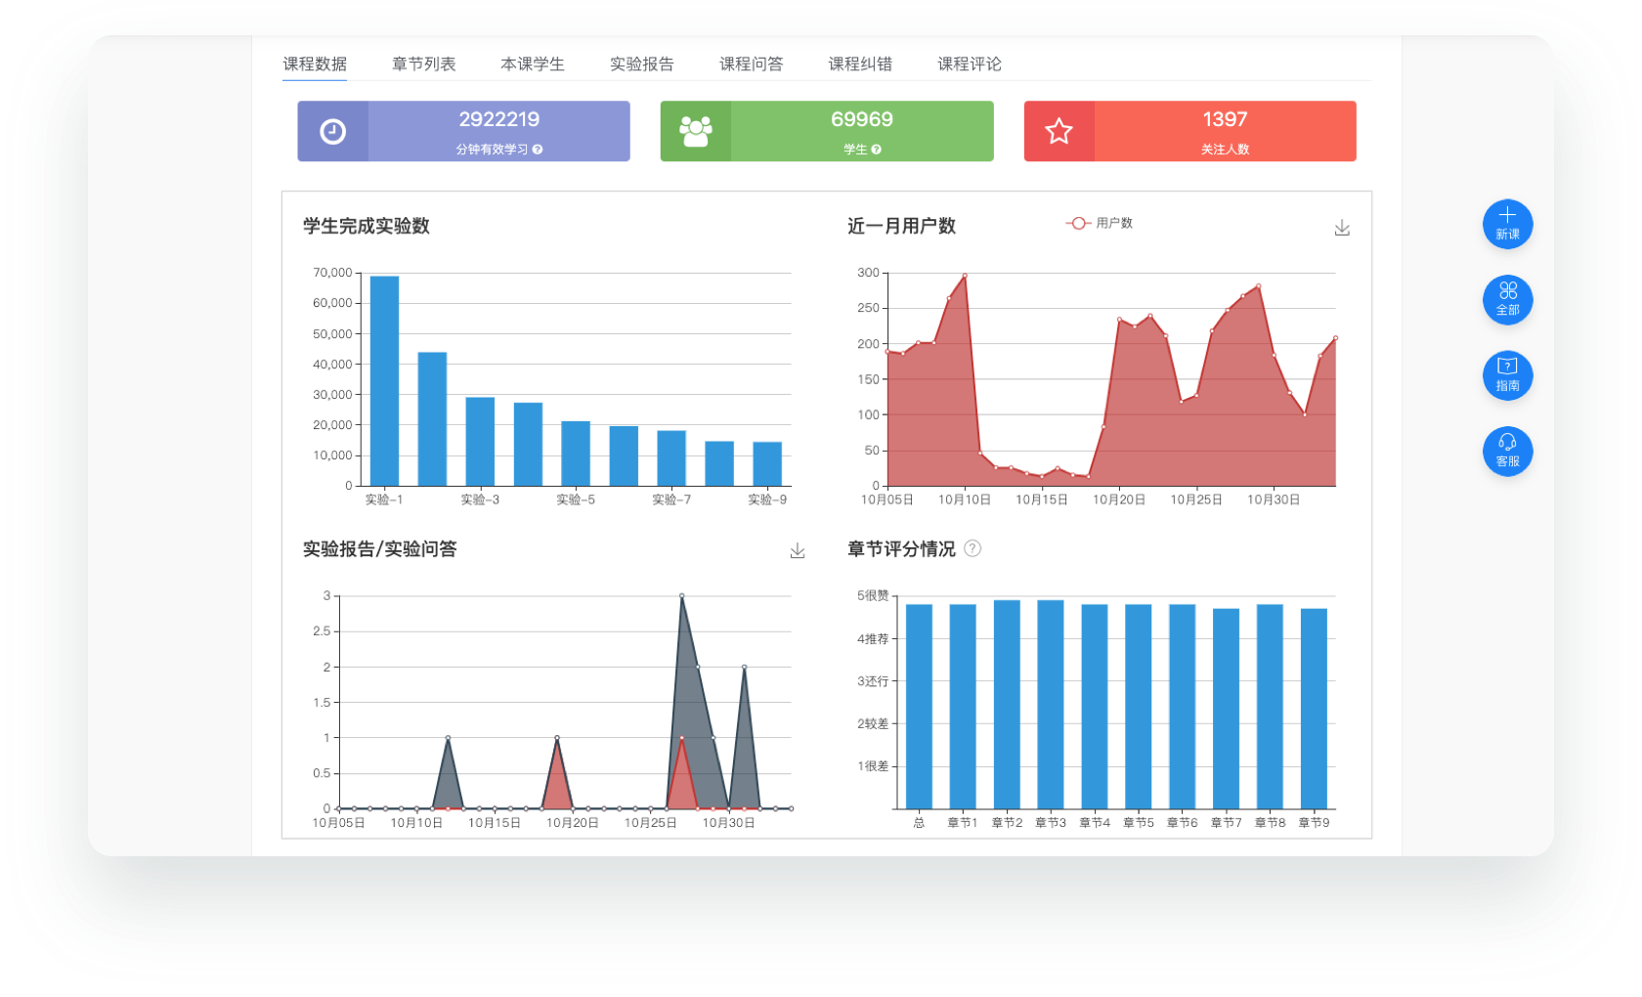Click the 新课 floating button
The width and height of the screenshot is (1642, 997).
1507,224
